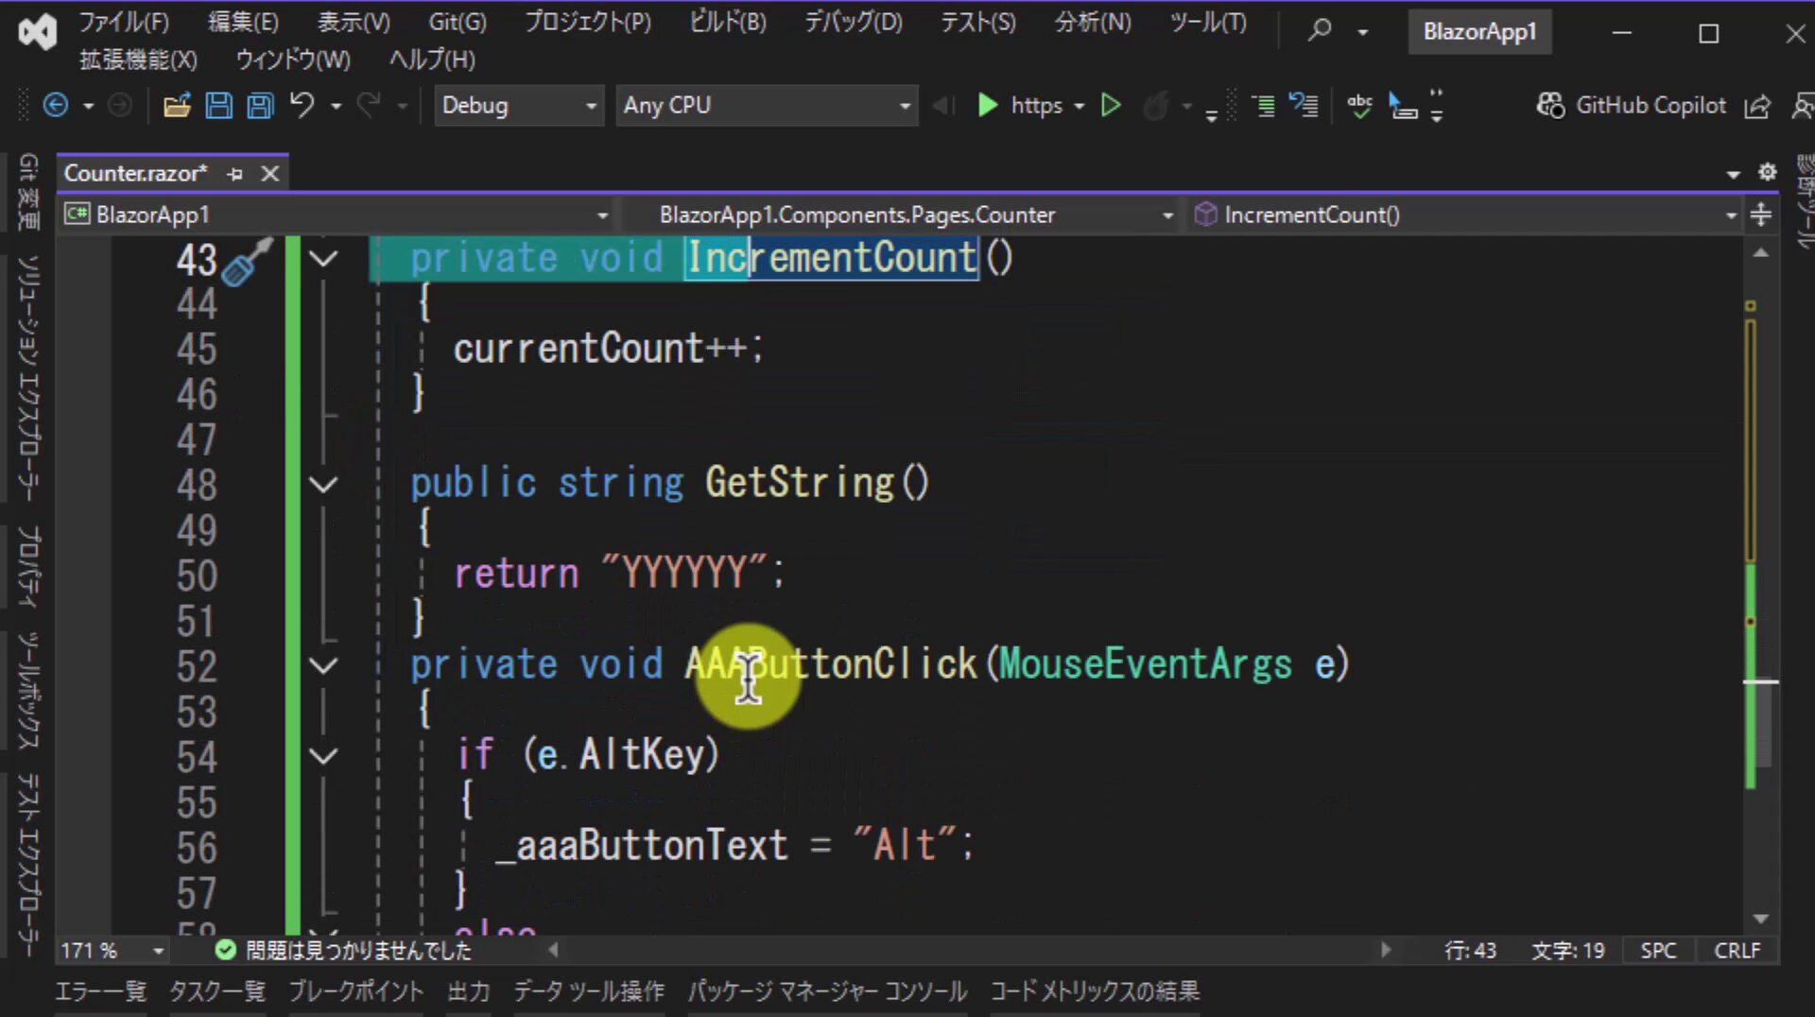Open the デバッグ(D) menu
1815x1017 pixels.
pyautogui.click(x=854, y=22)
